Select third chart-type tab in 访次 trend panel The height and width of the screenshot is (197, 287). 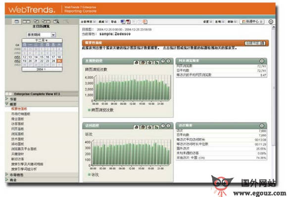150,127
